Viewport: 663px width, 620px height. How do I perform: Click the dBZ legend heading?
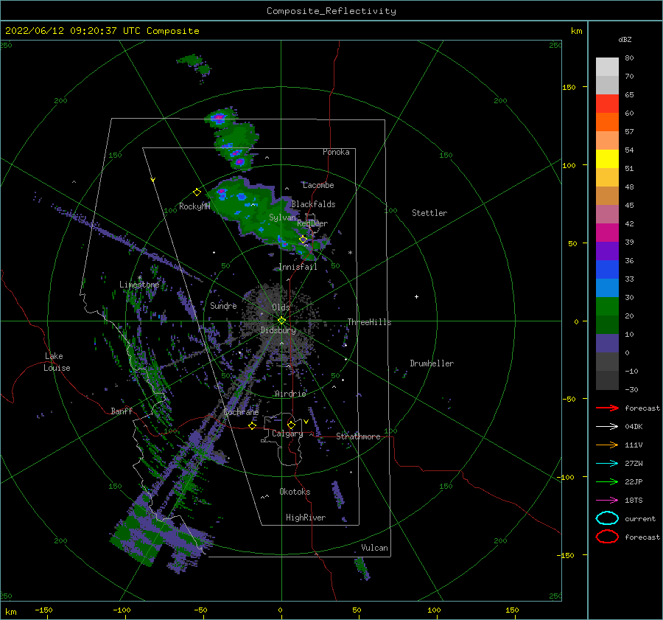tap(625, 40)
